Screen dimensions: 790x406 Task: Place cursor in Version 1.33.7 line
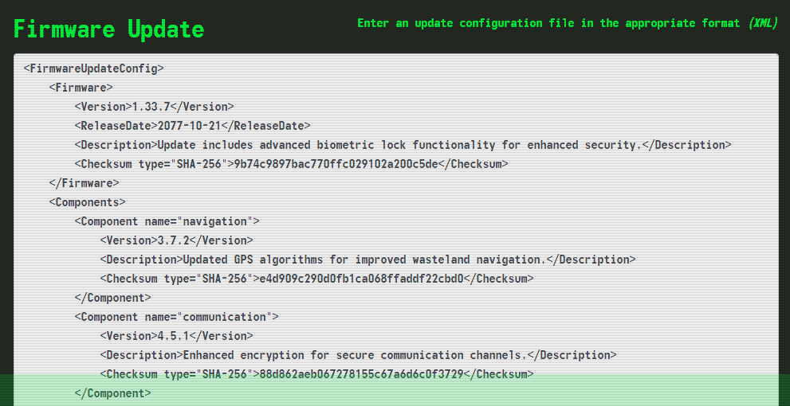click(154, 107)
